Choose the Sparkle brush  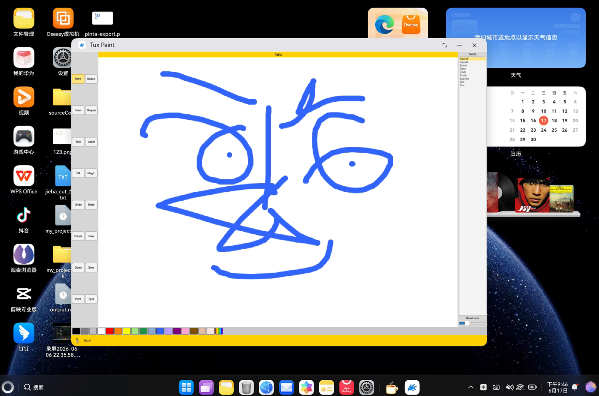click(472, 79)
